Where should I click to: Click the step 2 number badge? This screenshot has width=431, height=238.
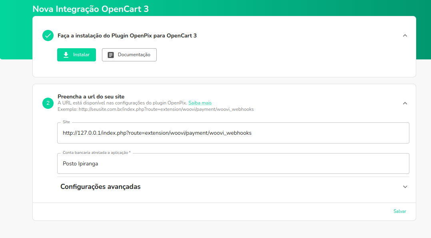point(48,103)
